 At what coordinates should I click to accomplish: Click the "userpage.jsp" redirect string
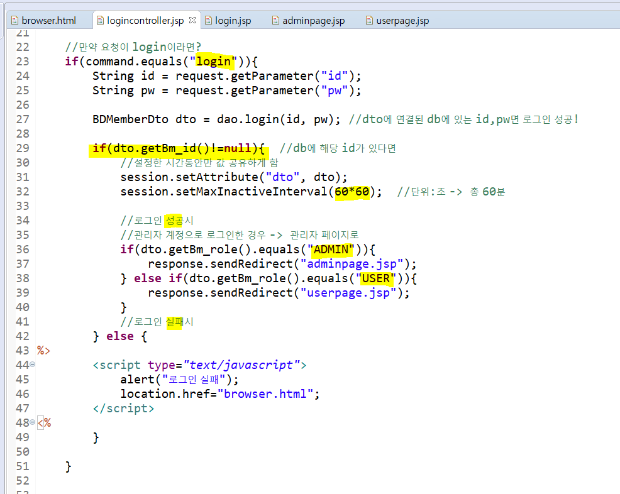pyautogui.click(x=348, y=293)
